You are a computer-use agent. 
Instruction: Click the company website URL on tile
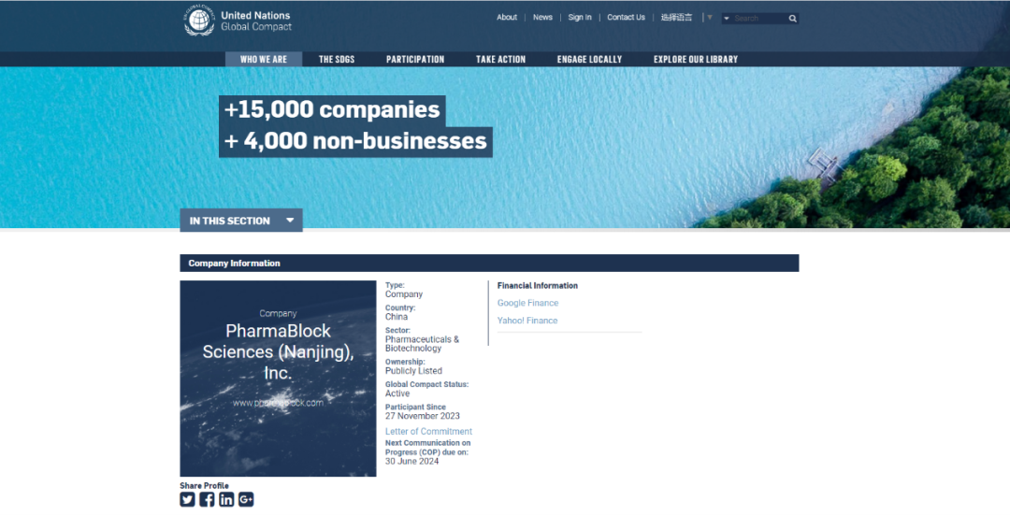[279, 403]
